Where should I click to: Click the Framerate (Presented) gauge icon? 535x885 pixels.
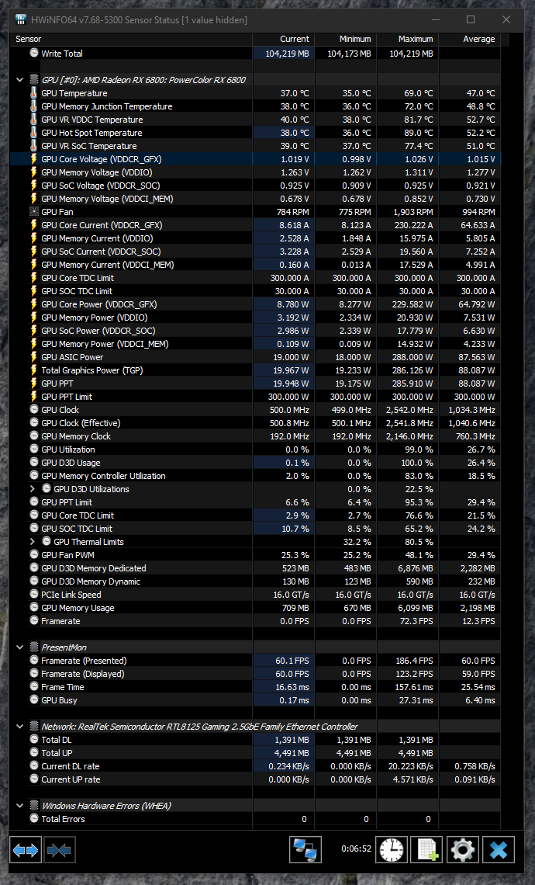(x=34, y=660)
